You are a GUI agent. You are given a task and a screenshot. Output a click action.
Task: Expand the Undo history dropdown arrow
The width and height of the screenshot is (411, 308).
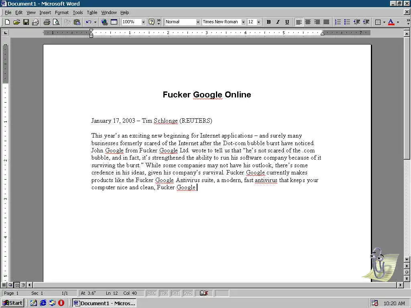tap(95, 22)
